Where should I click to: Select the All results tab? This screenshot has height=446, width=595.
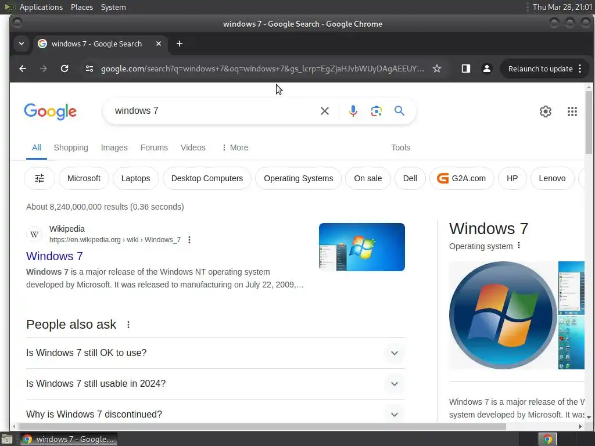(37, 148)
